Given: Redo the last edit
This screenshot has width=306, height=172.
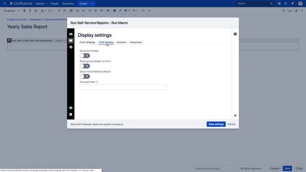Looking at the screenshot, I should tap(149, 11).
